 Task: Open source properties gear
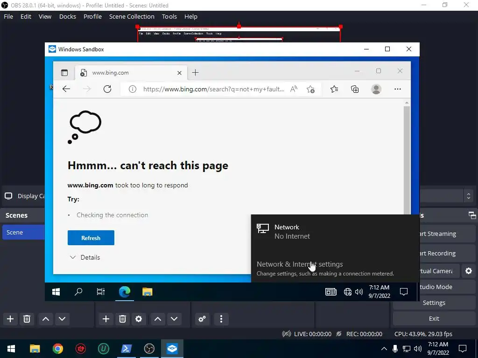click(x=139, y=319)
